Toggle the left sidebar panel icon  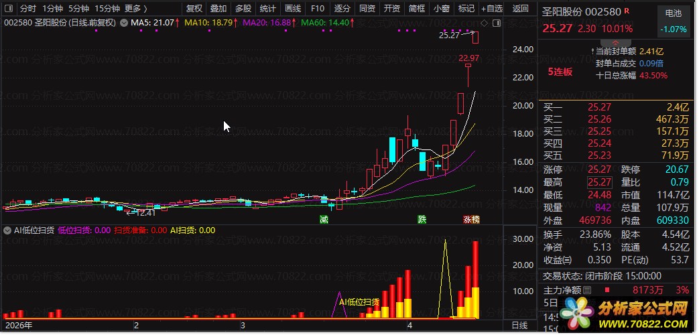(x=9, y=9)
